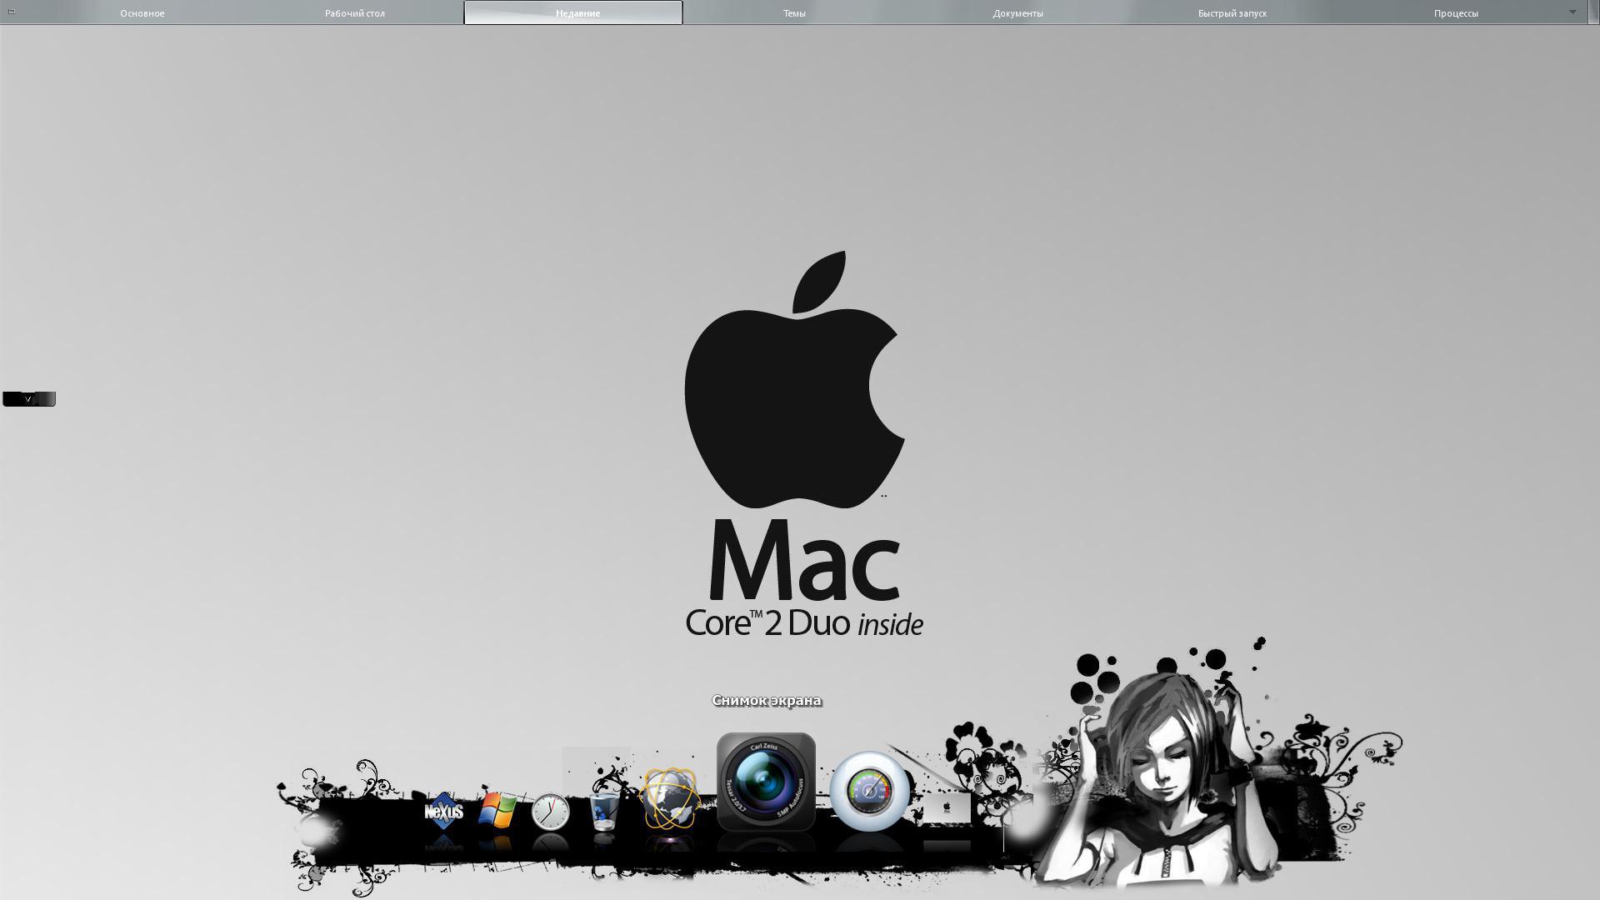Click the small icon at shelf's left corner
1600x900 pixels.
tap(12, 11)
